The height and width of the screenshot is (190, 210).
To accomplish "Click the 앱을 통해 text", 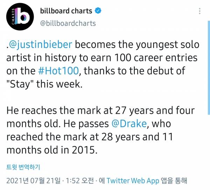I will tap(174, 181).
